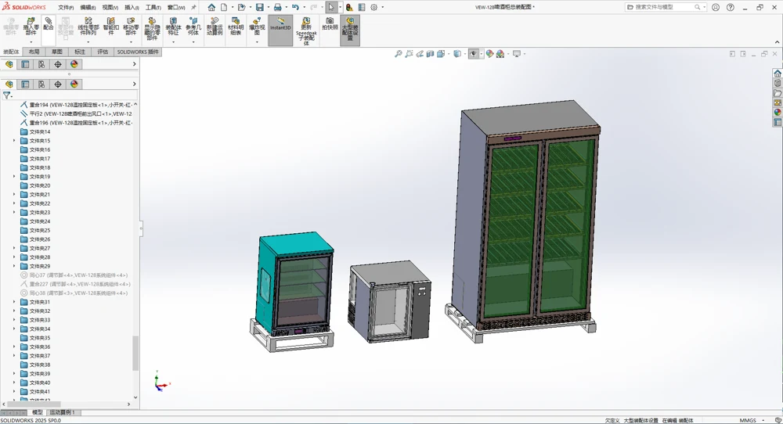783x424 pixels.
Task: Create a 新建运动算例 motion study
Action: point(215,26)
